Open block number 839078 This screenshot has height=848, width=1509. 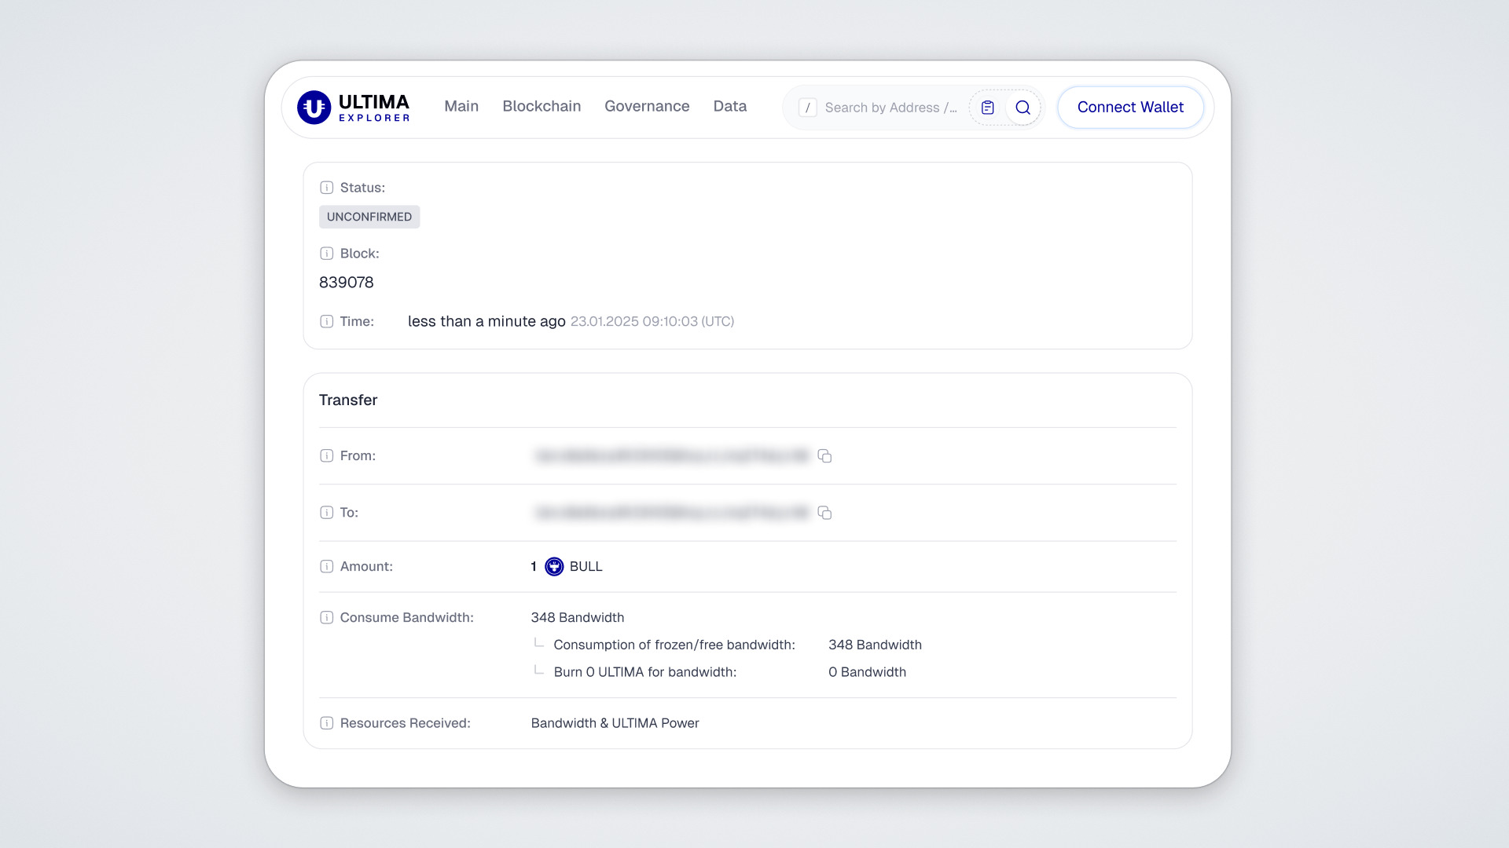(347, 283)
